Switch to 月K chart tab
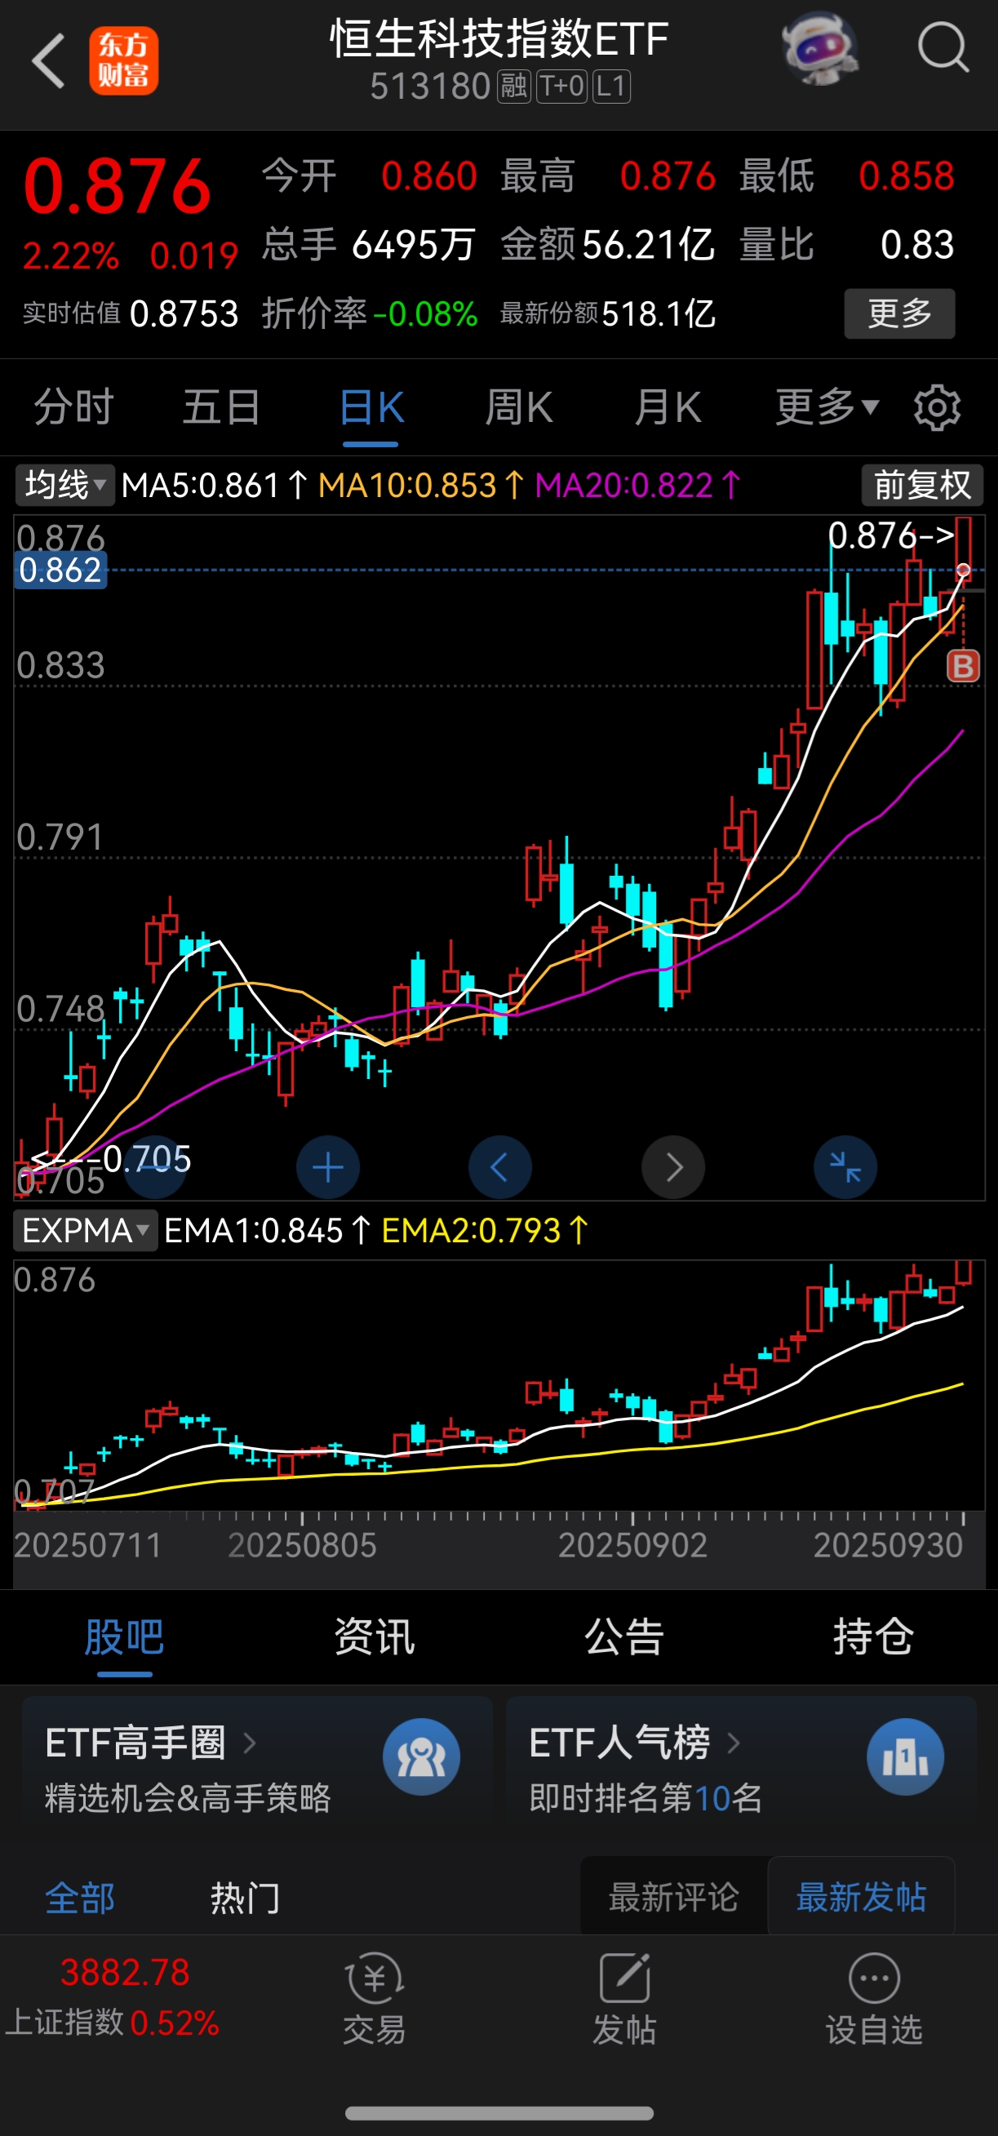This screenshot has height=2136, width=998. pos(668,407)
